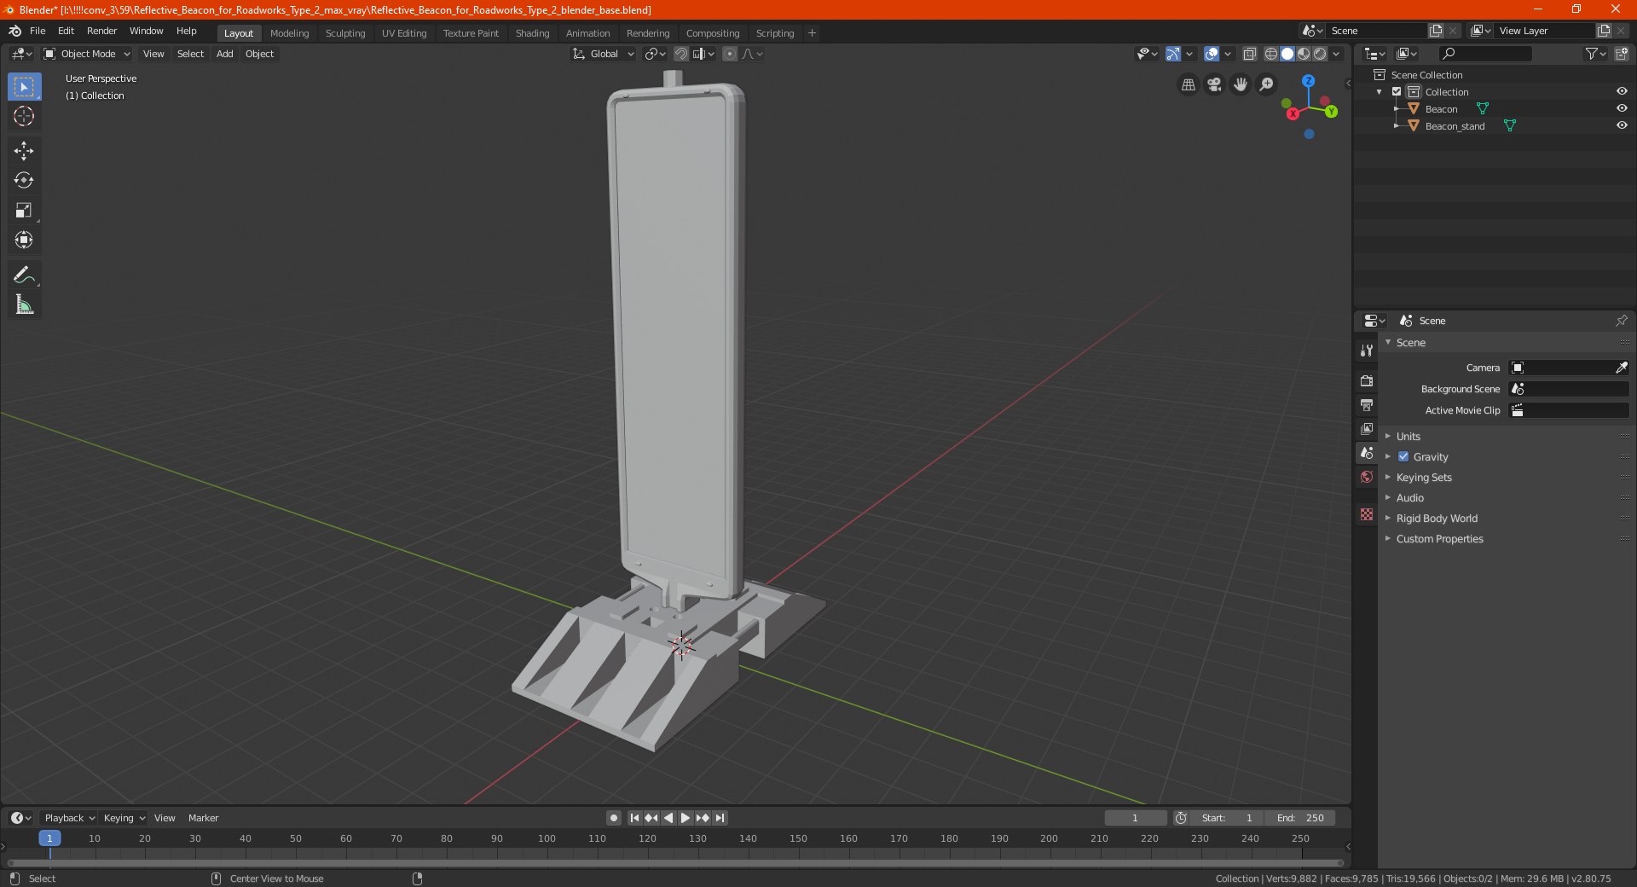Click the zoom view magnifier icon
The height and width of the screenshot is (887, 1637).
pos(1267,84)
